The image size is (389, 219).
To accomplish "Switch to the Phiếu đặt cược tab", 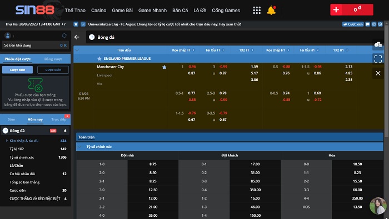I will coord(18,59).
